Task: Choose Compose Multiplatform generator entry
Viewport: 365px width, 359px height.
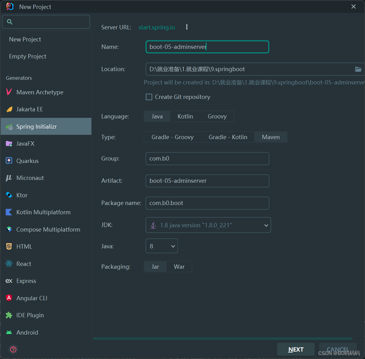Action: click(46, 229)
